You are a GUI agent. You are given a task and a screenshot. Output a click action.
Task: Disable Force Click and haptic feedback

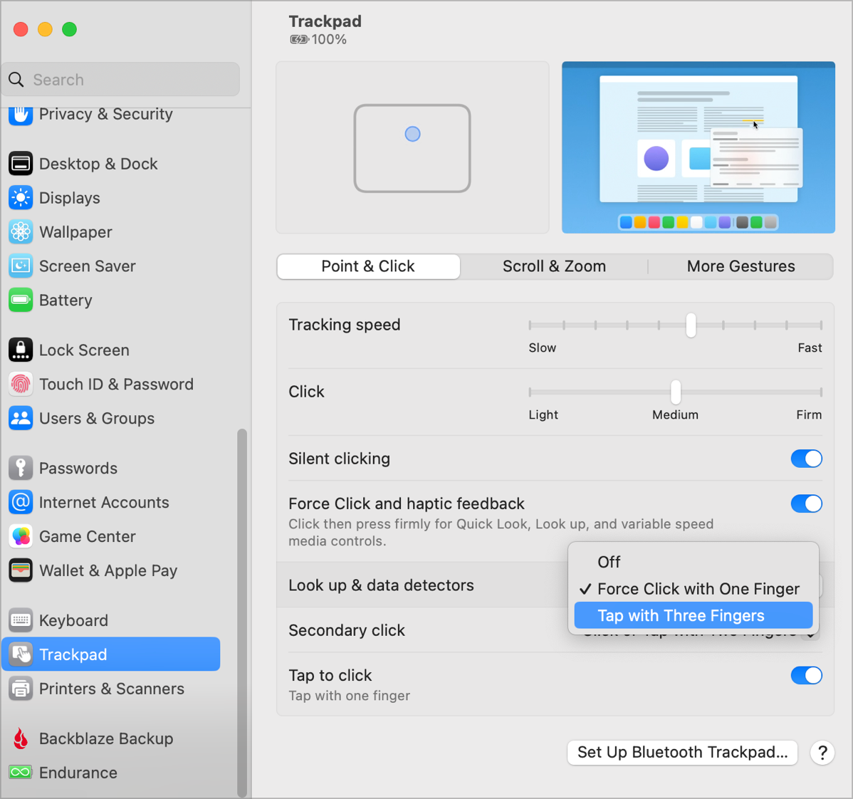click(806, 504)
